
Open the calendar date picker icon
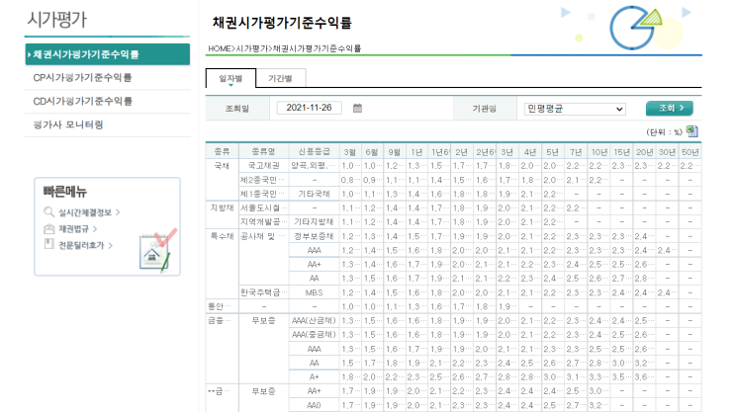pos(357,108)
